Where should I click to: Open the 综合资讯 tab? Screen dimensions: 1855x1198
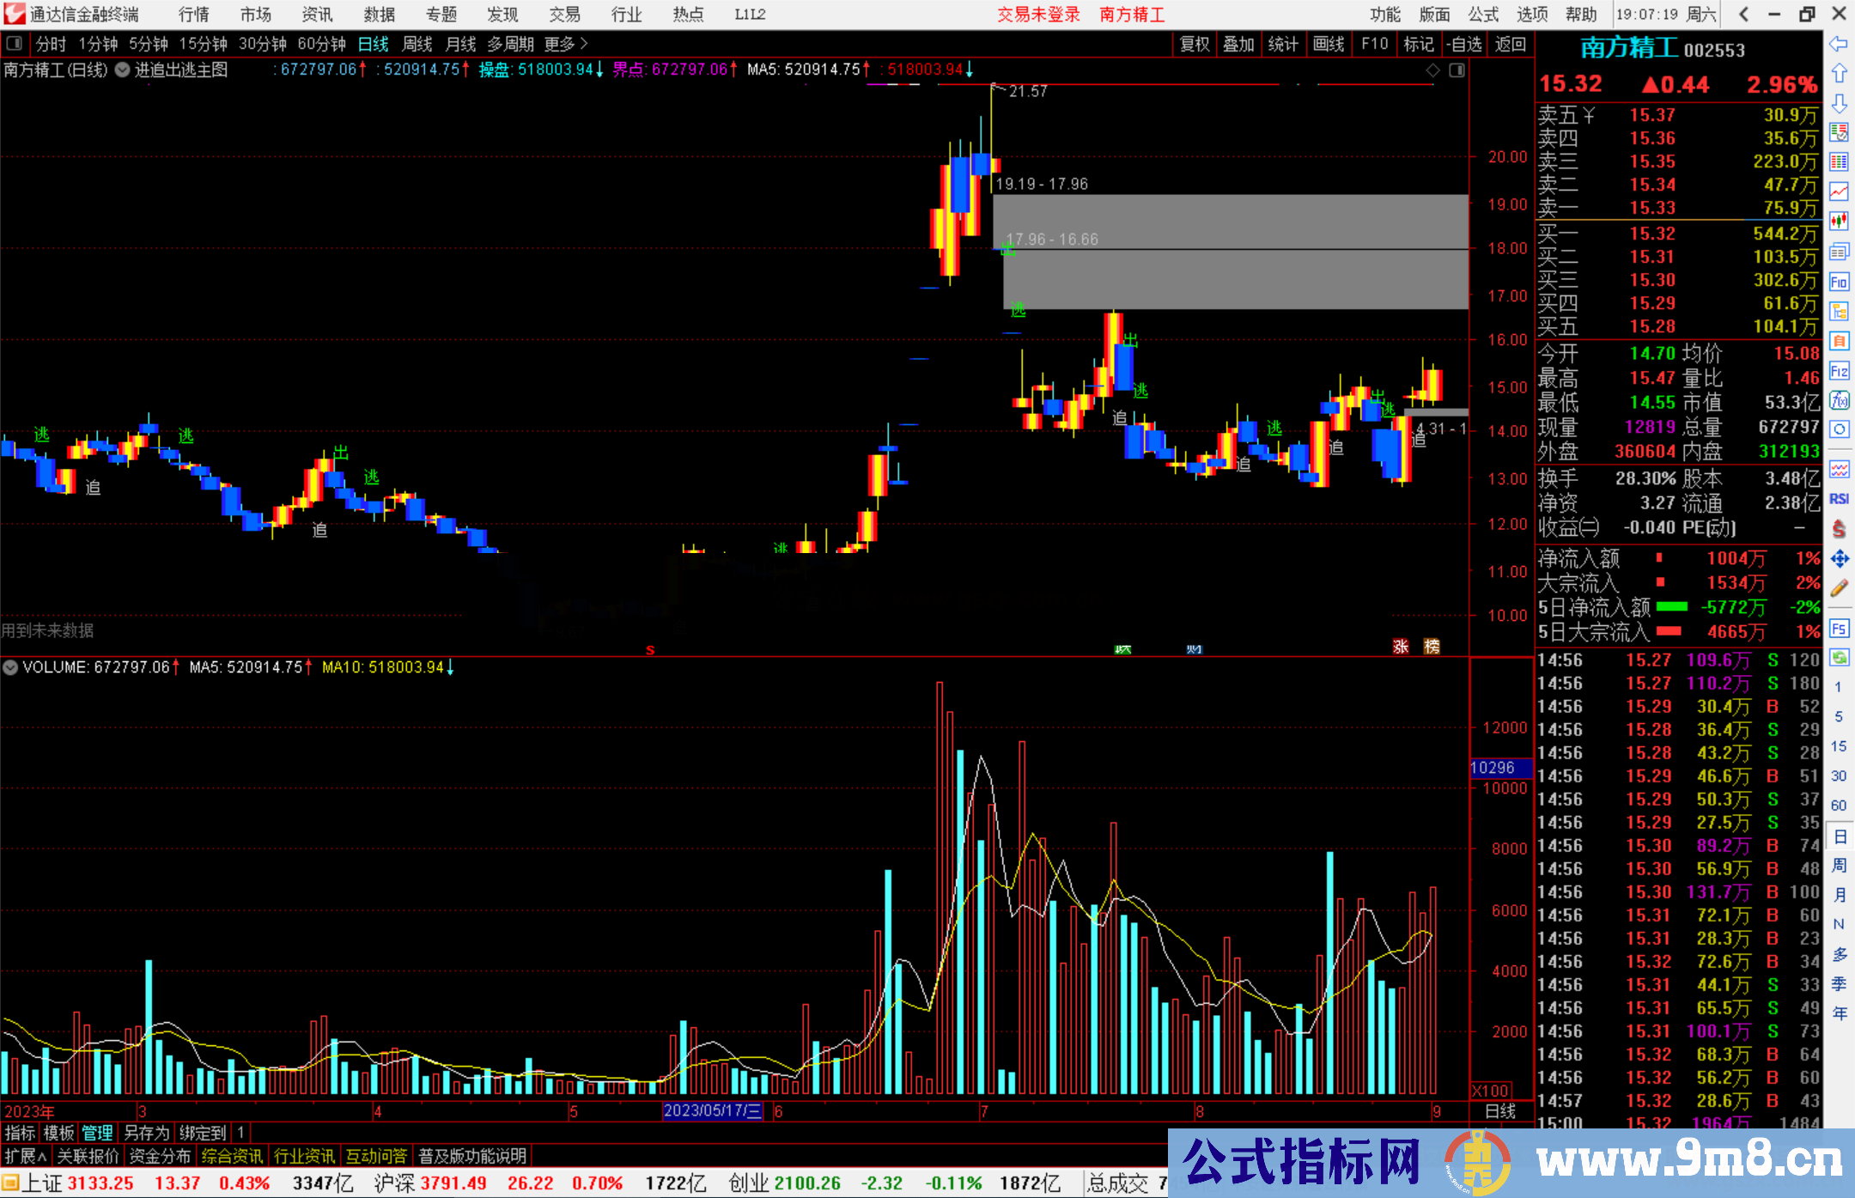232,1156
